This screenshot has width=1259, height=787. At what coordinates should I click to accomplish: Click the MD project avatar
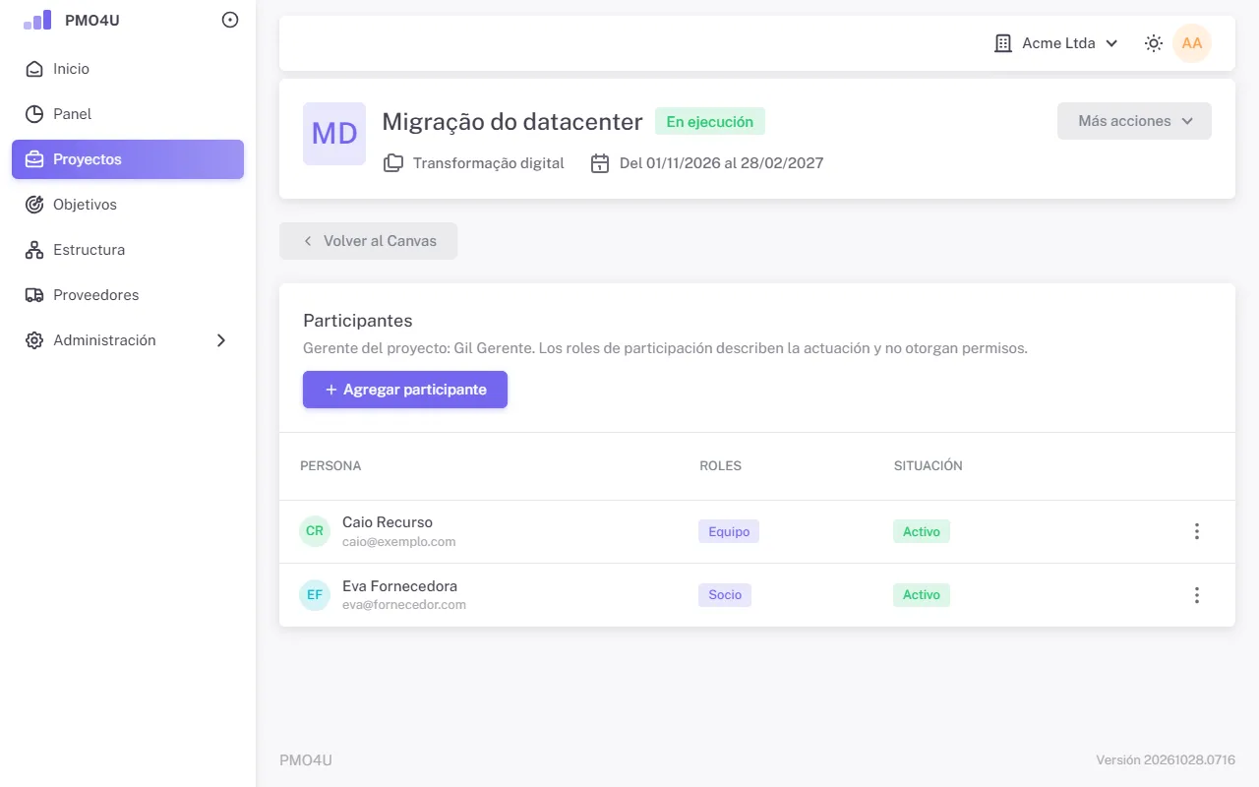(334, 134)
